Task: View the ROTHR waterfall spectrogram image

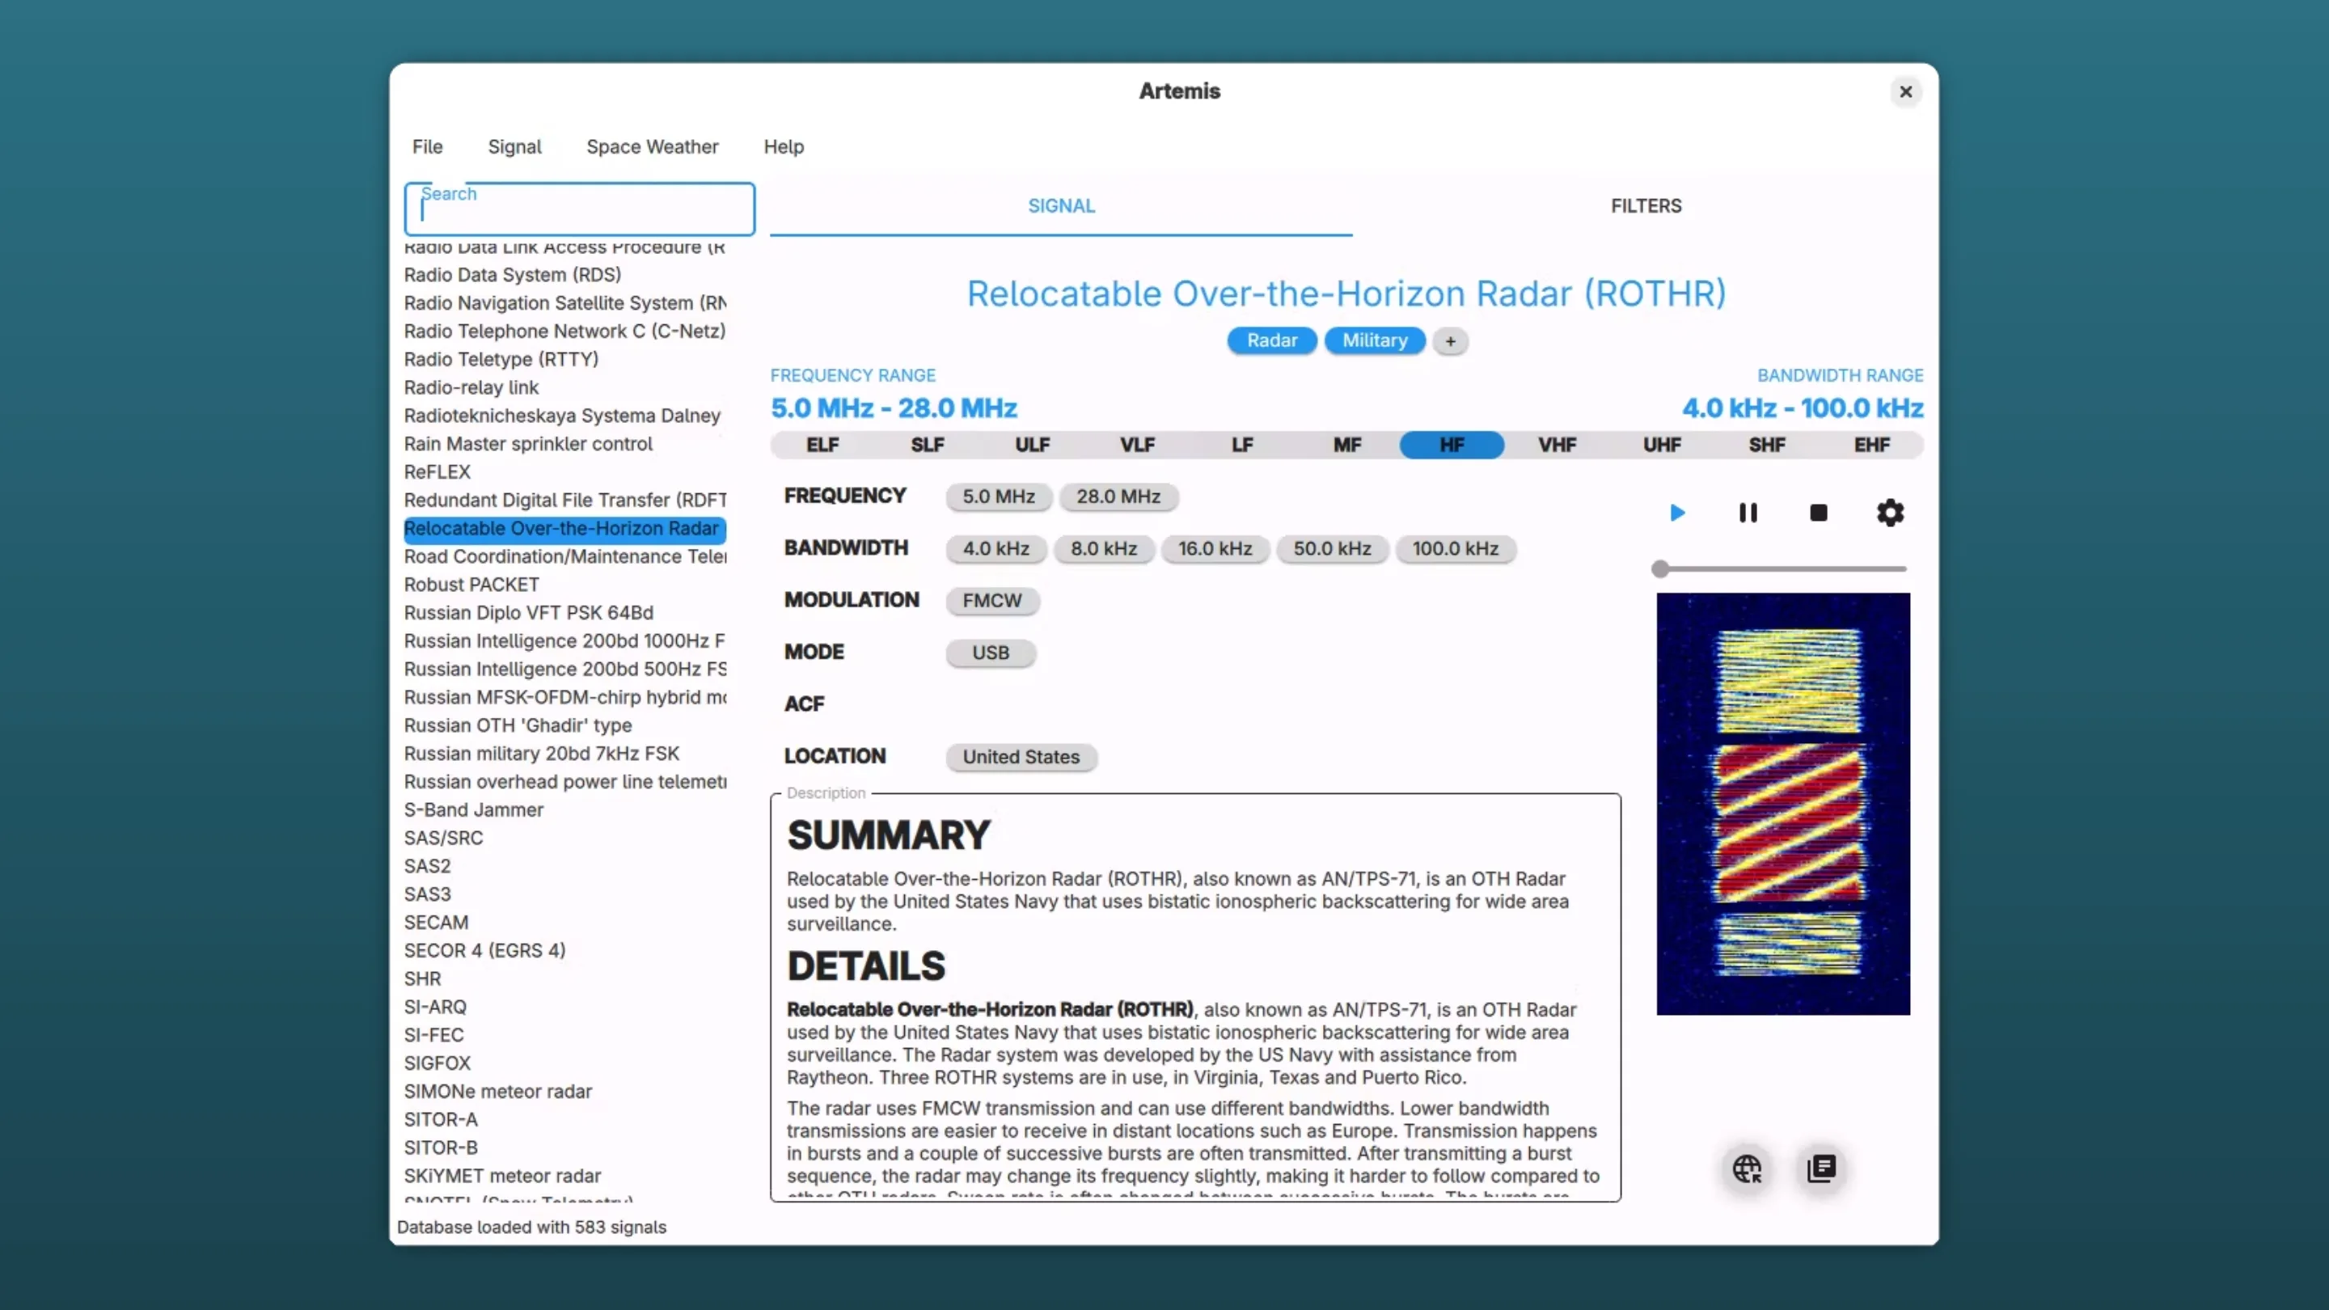Action: coord(1783,804)
